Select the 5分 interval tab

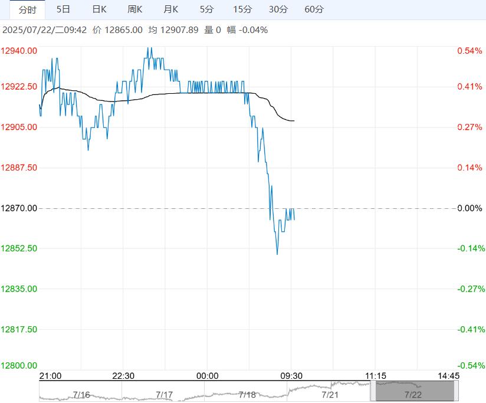pyautogui.click(x=206, y=9)
